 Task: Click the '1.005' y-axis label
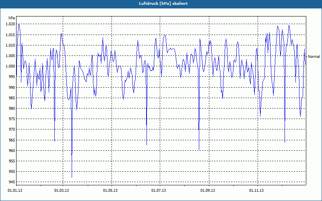pos(10,56)
